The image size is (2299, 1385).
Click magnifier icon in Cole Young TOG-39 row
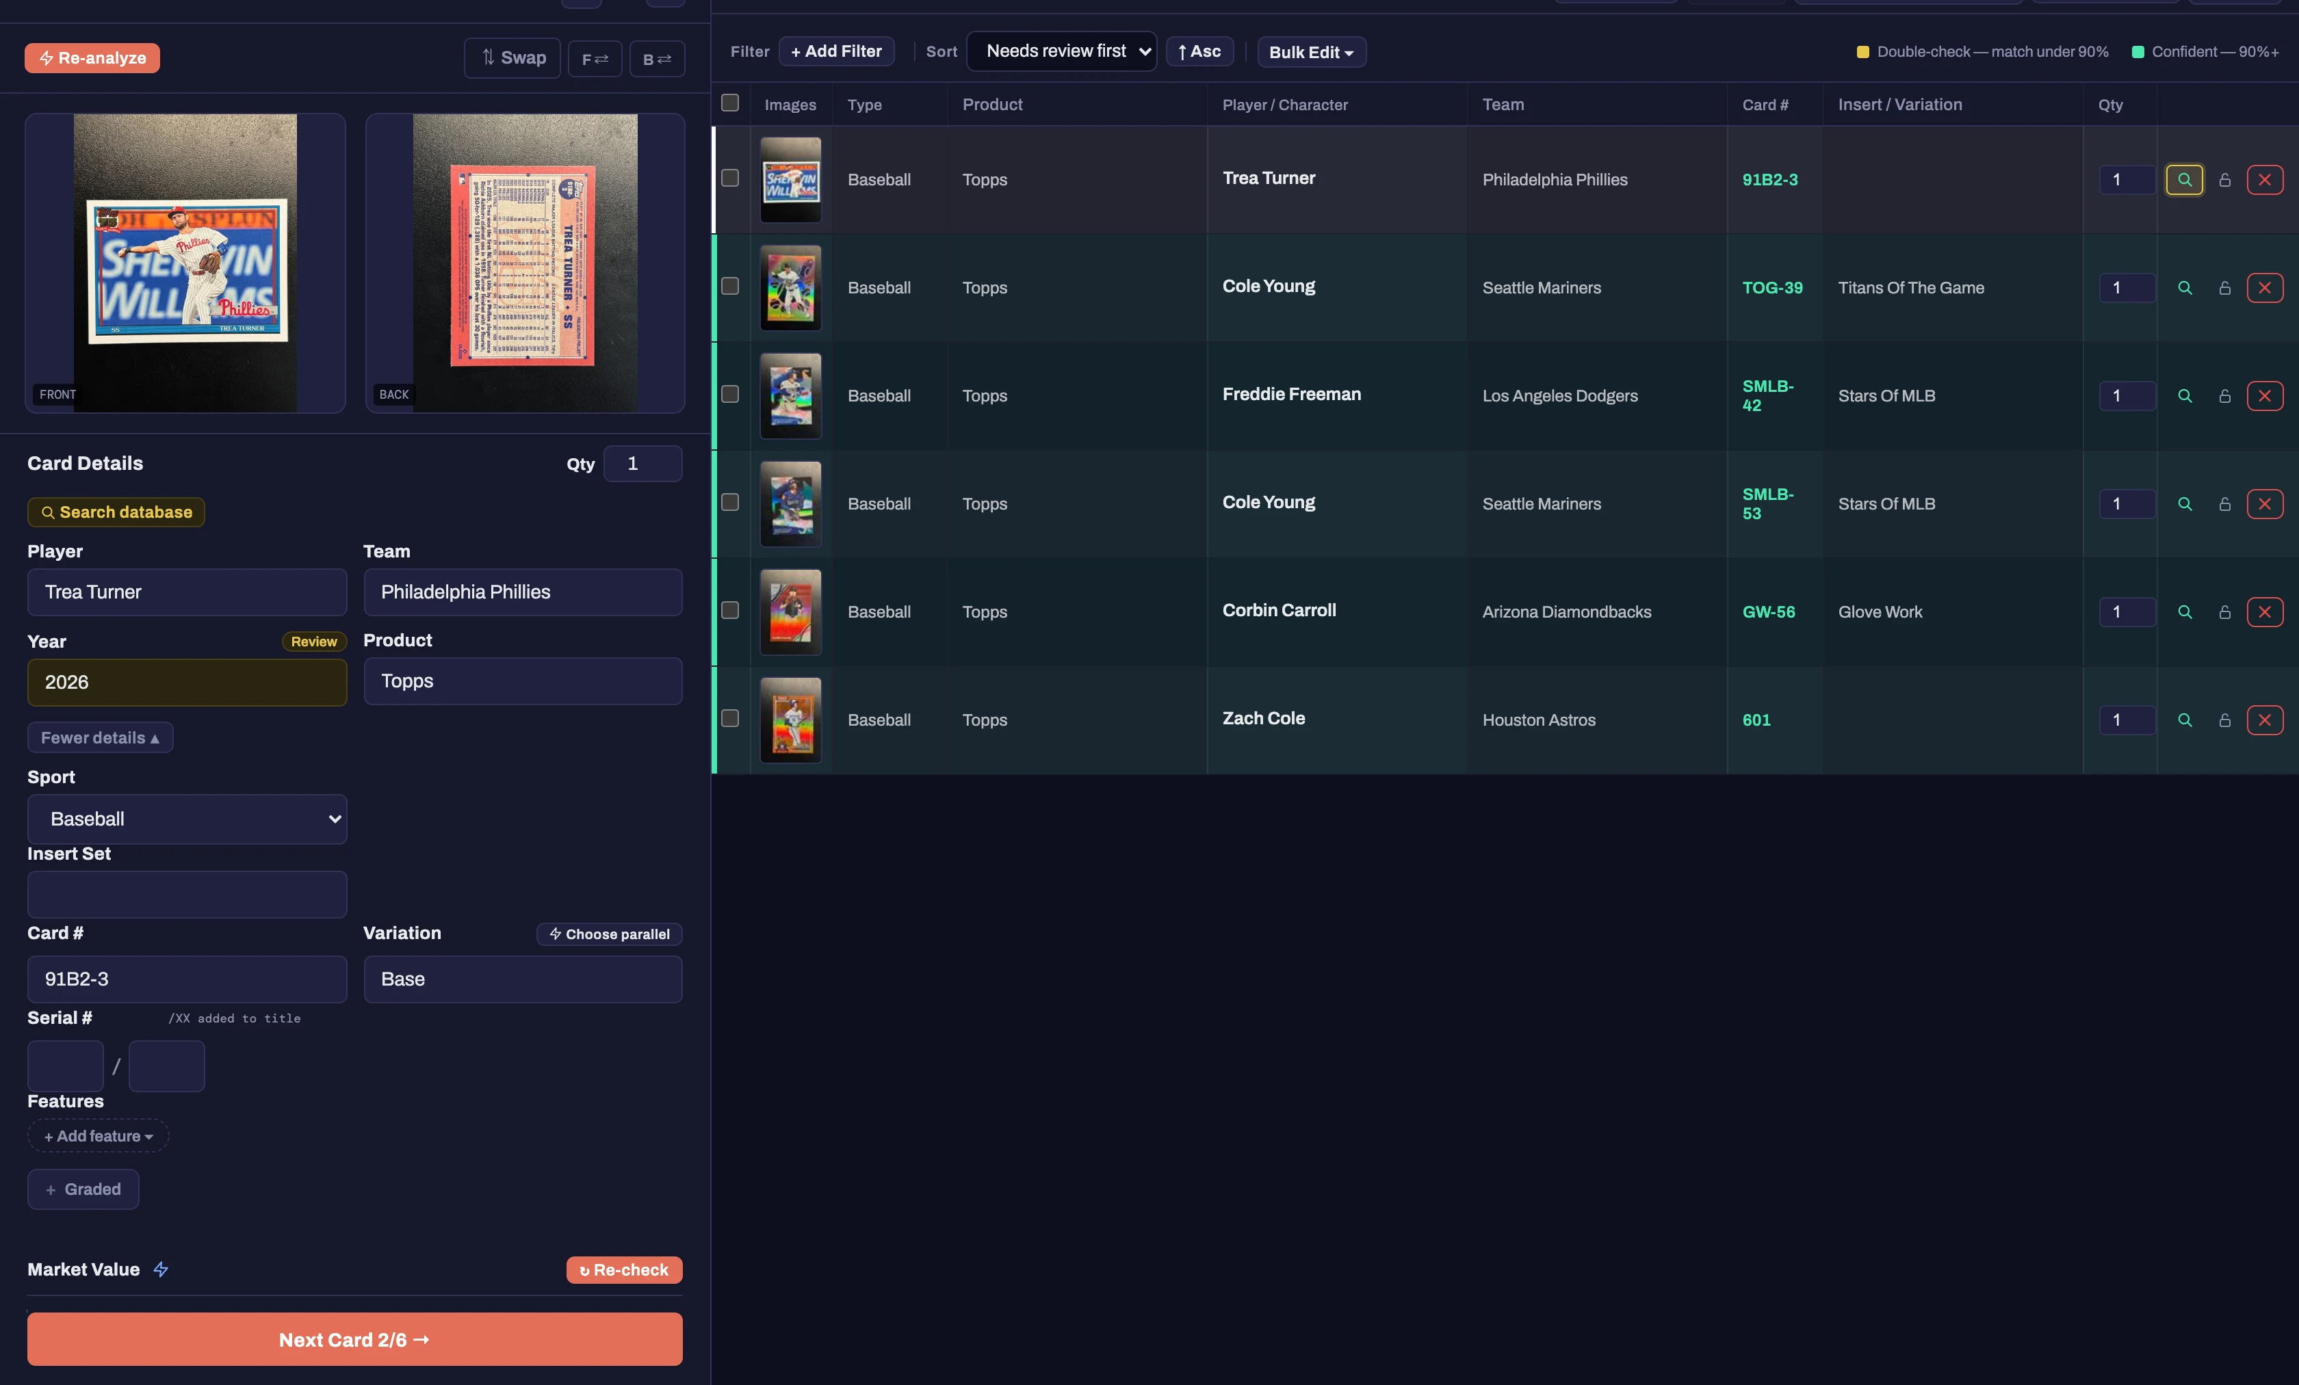click(2184, 287)
